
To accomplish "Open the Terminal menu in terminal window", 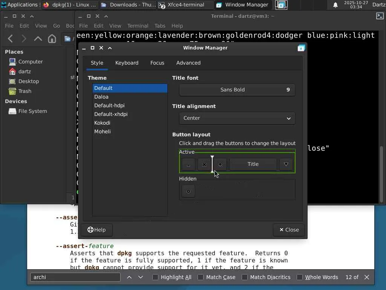I will (138, 26).
